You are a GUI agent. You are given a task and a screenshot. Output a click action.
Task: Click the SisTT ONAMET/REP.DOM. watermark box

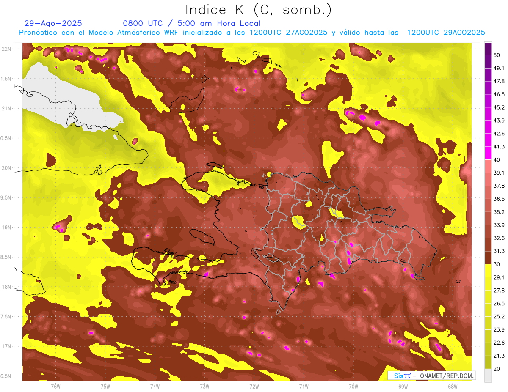(x=431, y=376)
